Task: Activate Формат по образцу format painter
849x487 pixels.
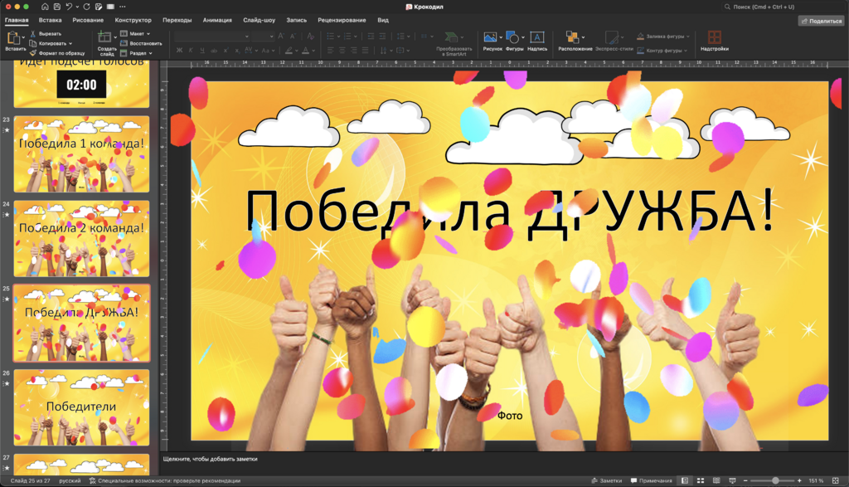Action: click(x=57, y=53)
